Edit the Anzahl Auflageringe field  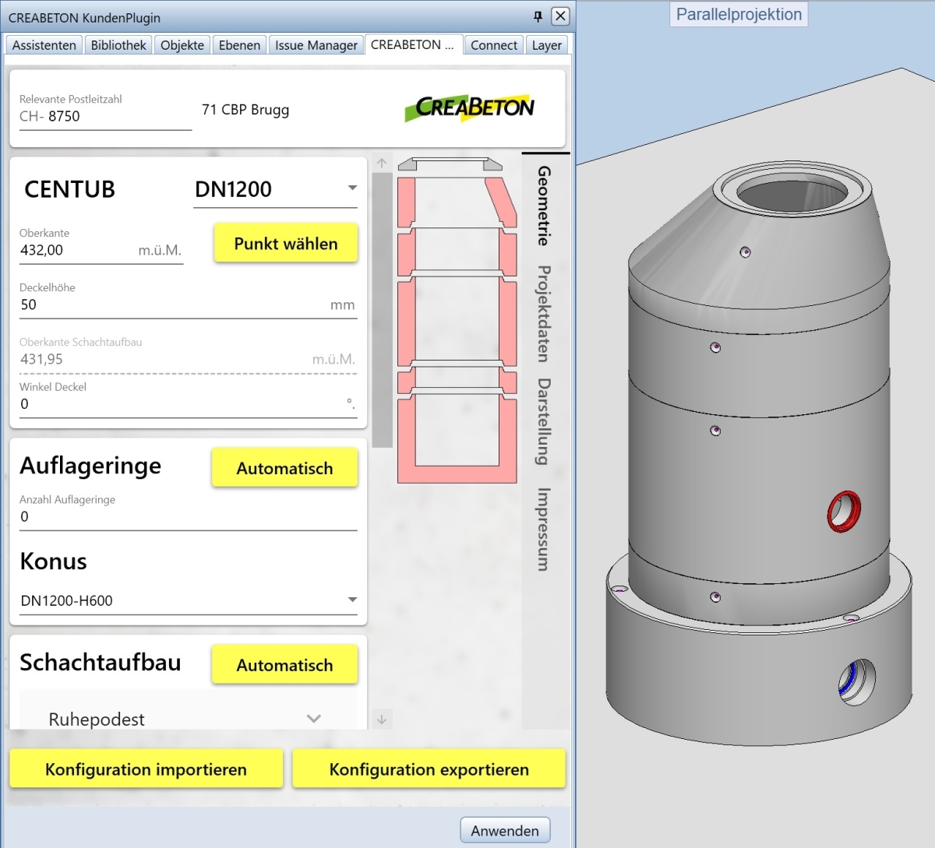point(188,517)
